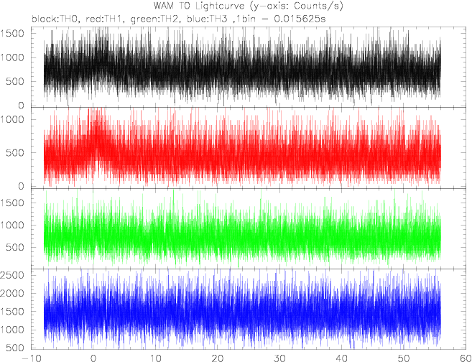Click the 1500 y-axis label of the green panel
472x362 pixels.
(12, 203)
